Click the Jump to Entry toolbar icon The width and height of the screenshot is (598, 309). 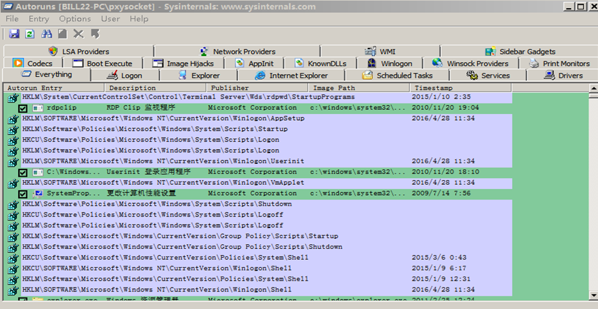click(x=95, y=34)
